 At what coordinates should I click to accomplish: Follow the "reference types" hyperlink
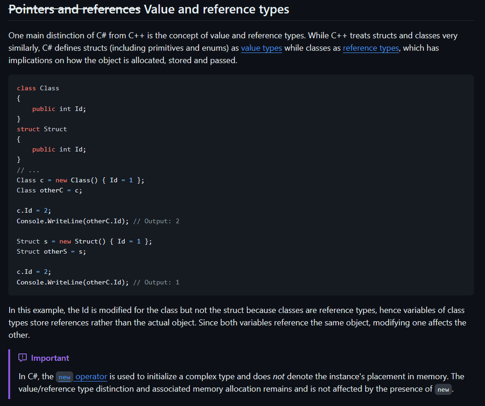pos(371,48)
